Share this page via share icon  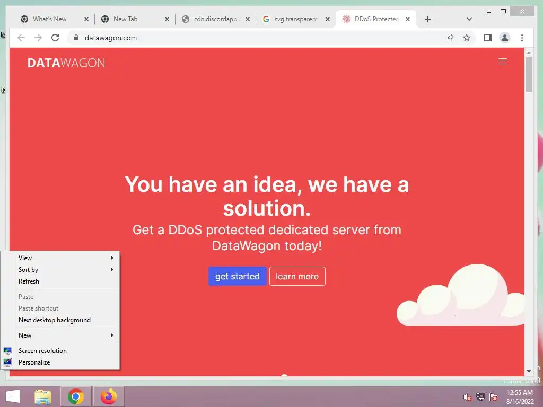450,38
